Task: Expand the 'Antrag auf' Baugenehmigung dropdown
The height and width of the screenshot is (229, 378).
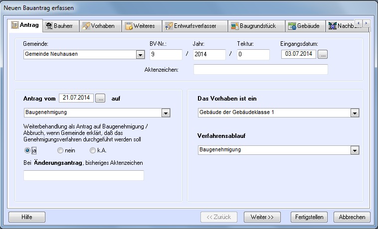Action: pyautogui.click(x=166, y=113)
